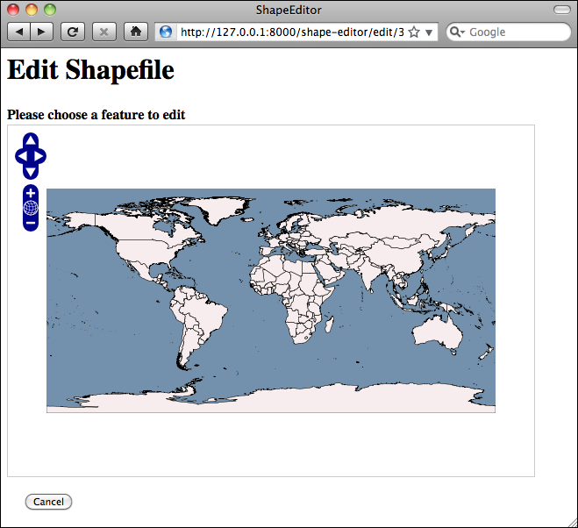The image size is (578, 528).
Task: Expand the URL history dropdown arrow
Action: pos(429,32)
